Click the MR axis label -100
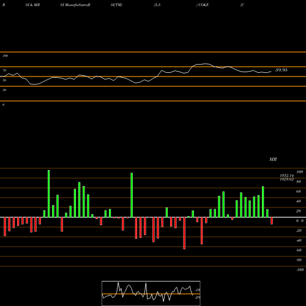The width and height of the screenshot is (306, 306). pyautogui.click(x=300, y=270)
